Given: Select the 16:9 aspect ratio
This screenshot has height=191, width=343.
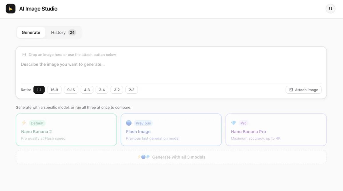Looking at the screenshot, I should tap(54, 90).
